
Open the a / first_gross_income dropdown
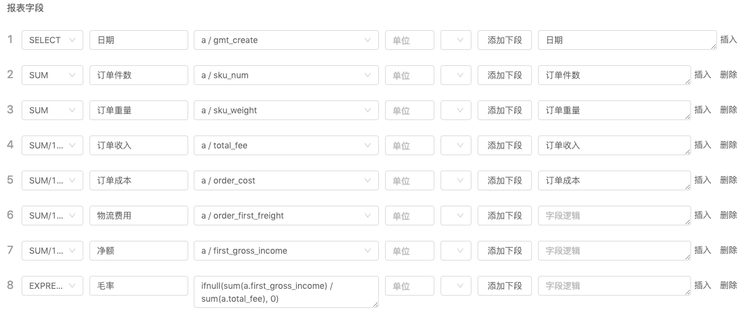286,251
